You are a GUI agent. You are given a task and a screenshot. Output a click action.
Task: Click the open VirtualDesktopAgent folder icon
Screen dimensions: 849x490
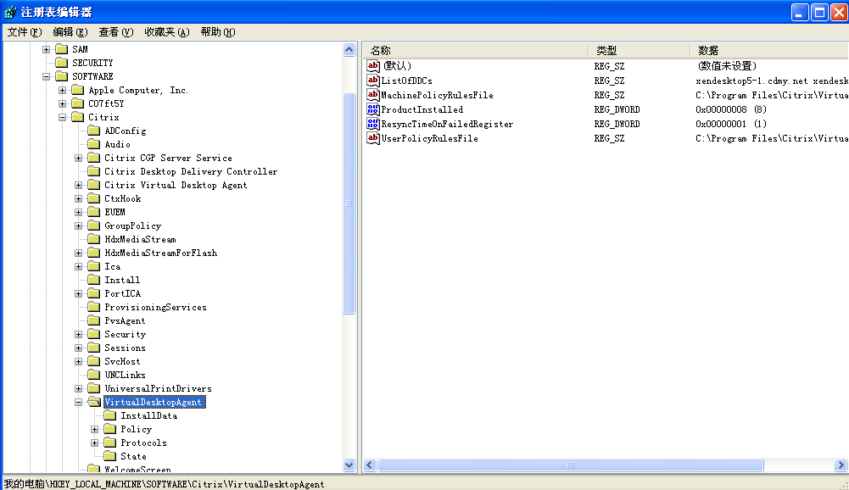[93, 402]
